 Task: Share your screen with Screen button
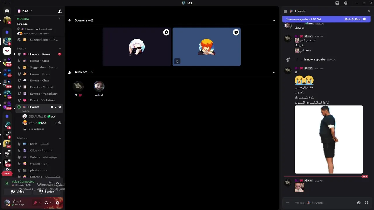click(47, 192)
